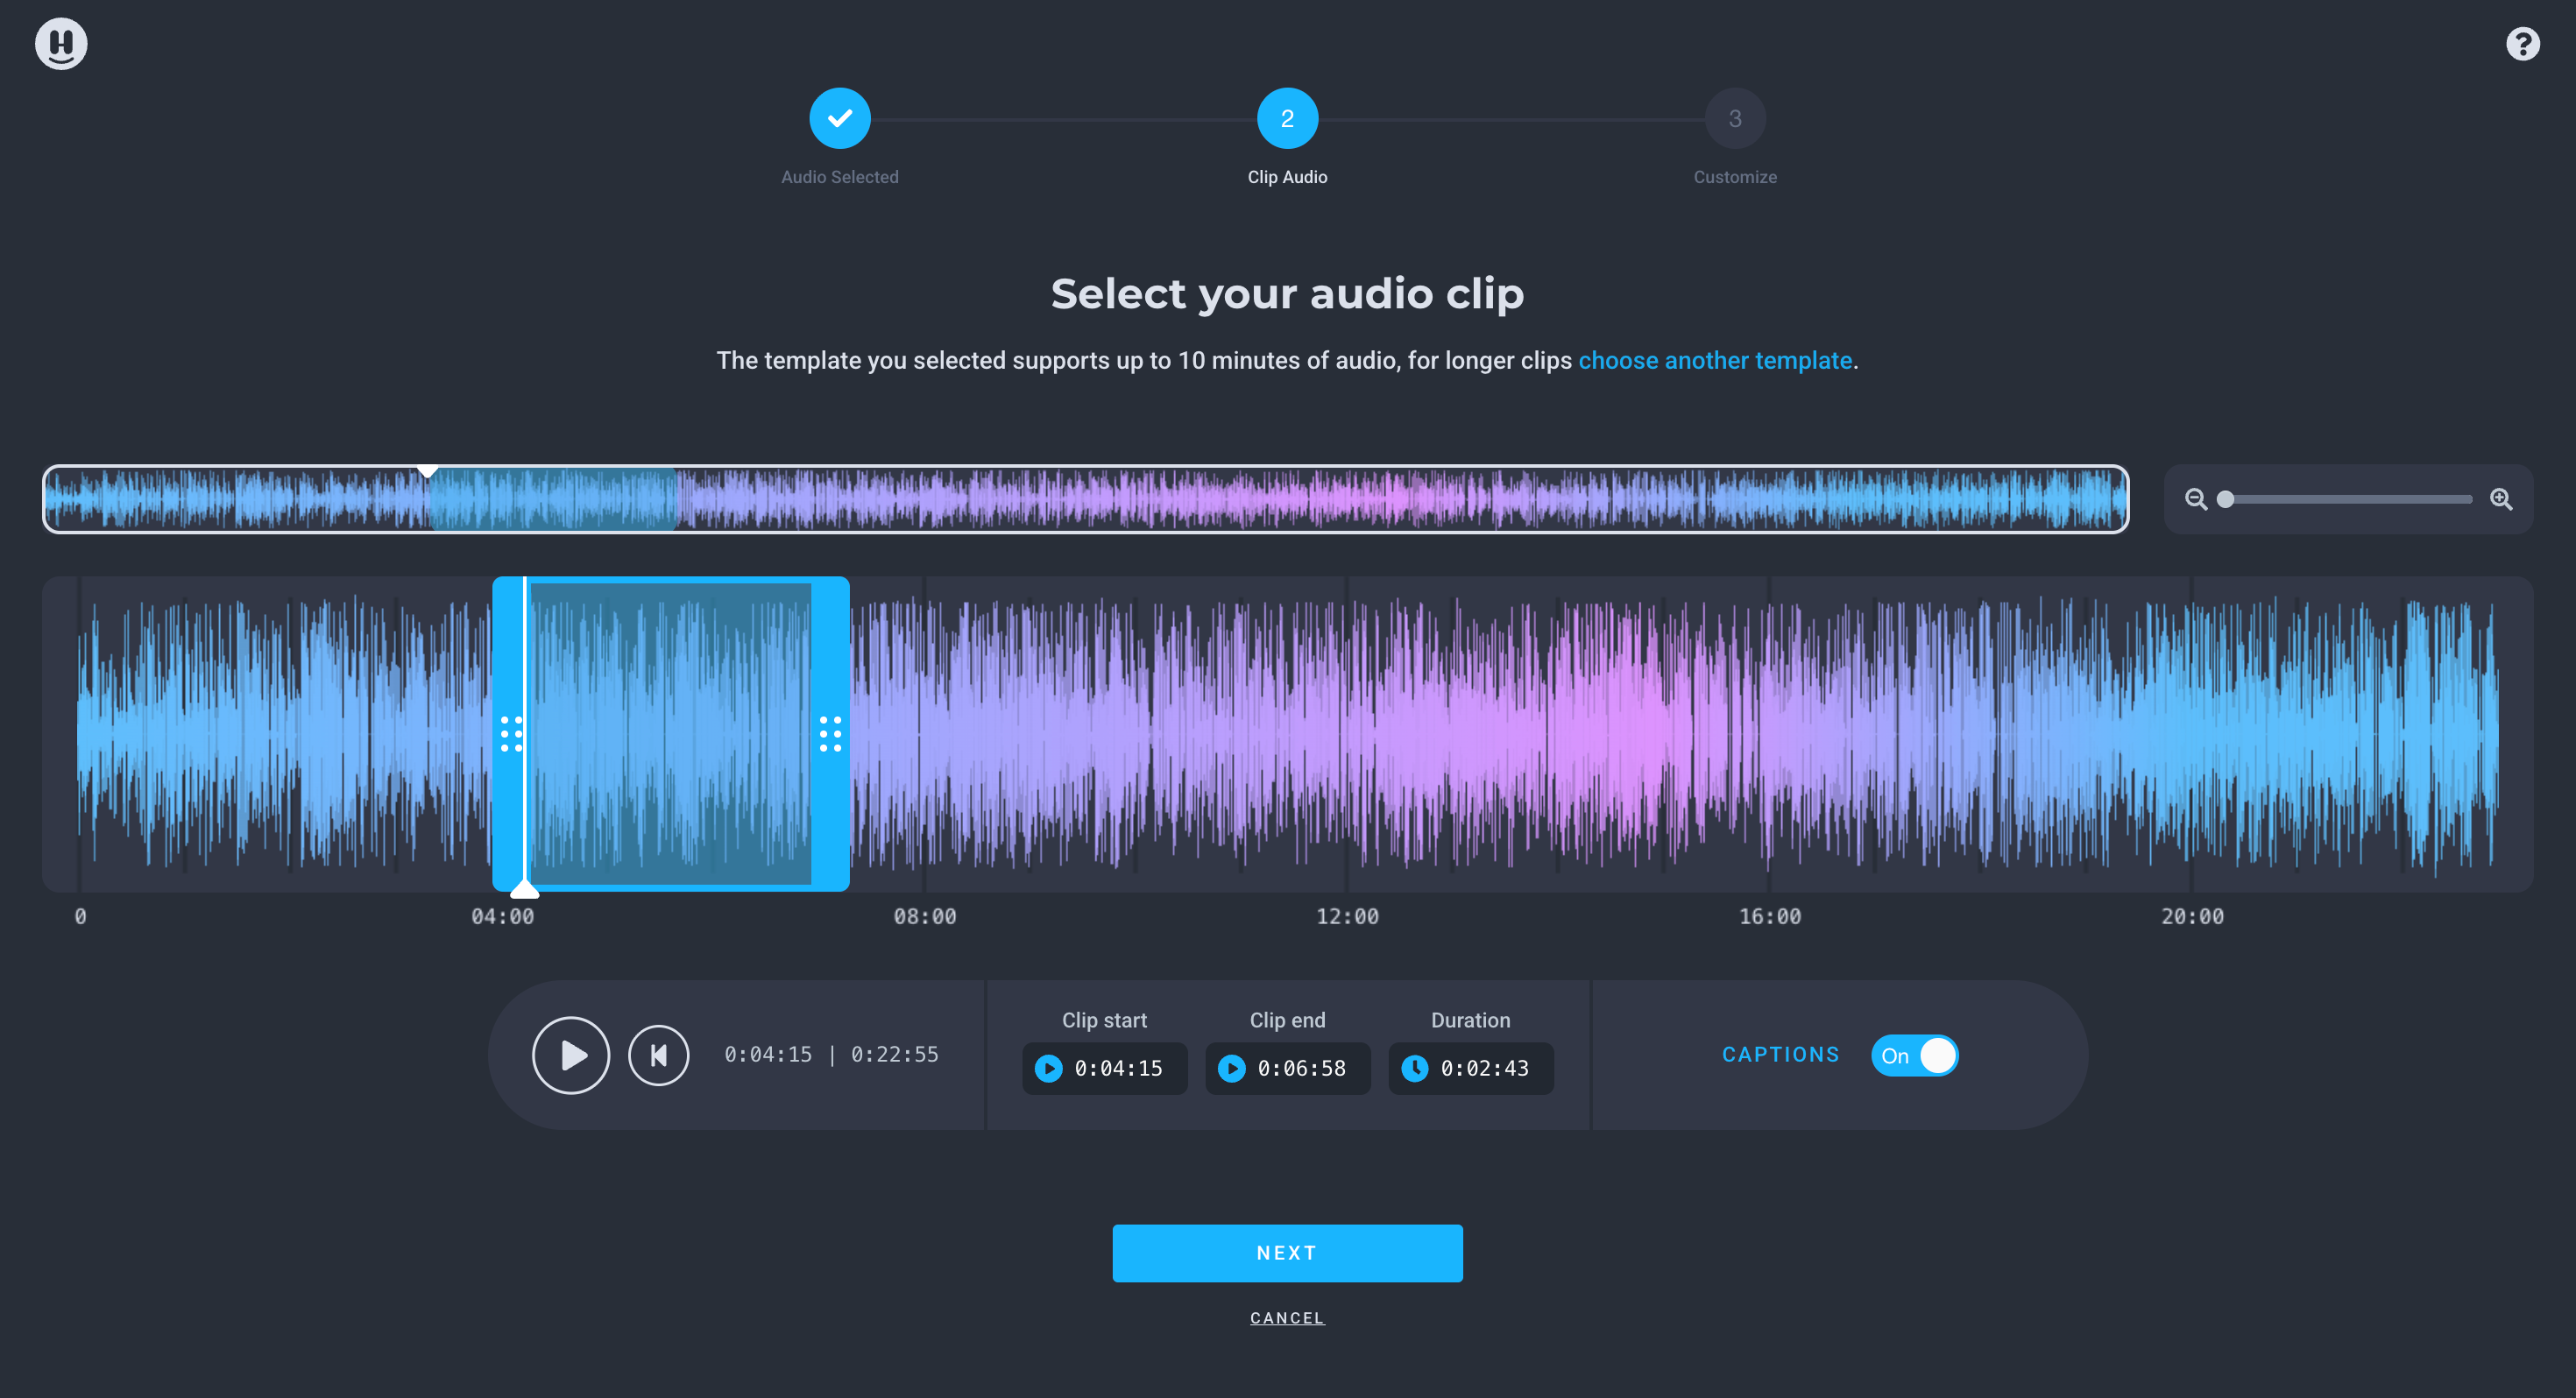
Task: Click the left clip selection handle
Action: (511, 733)
